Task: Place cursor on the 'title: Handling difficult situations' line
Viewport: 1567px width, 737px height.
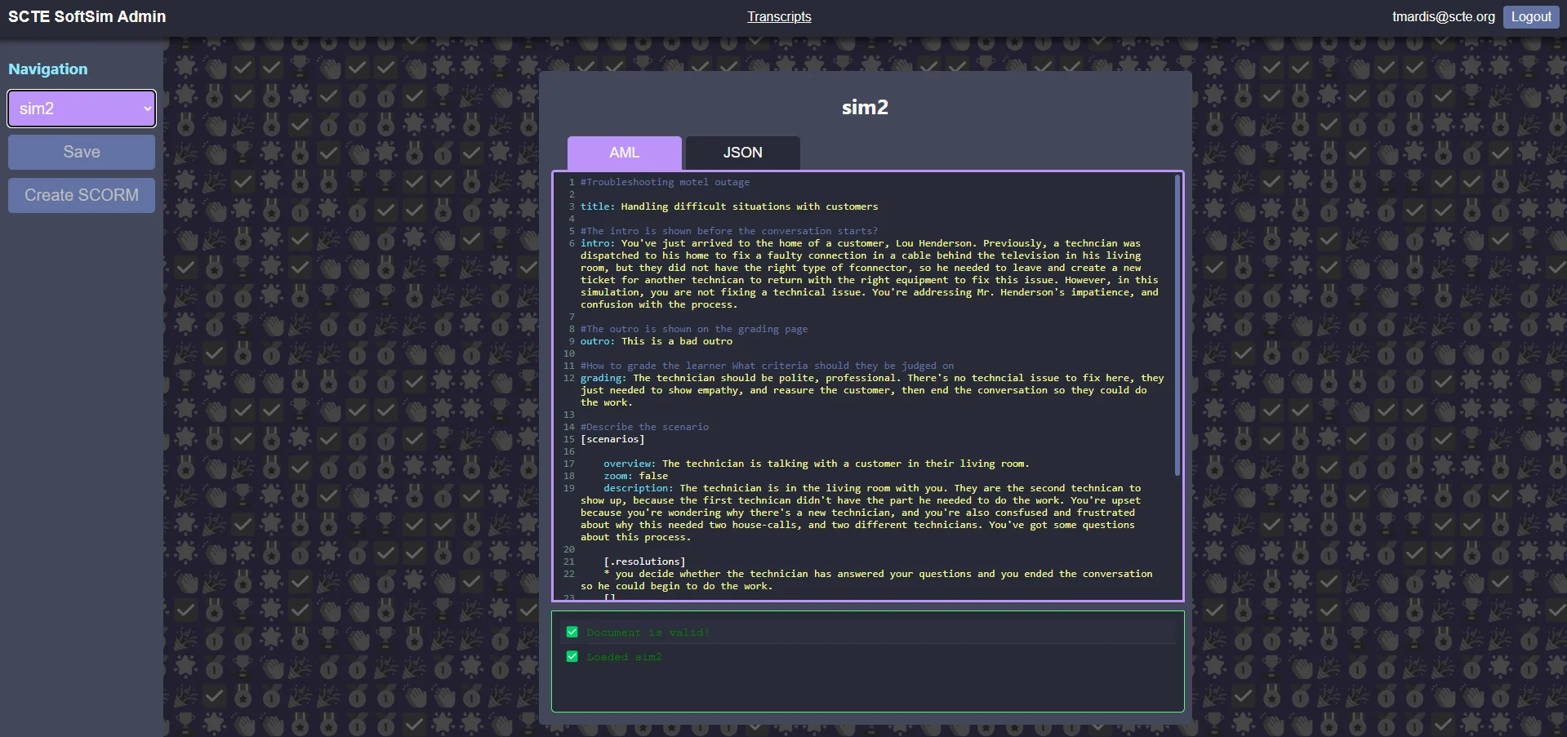Action: click(x=729, y=206)
